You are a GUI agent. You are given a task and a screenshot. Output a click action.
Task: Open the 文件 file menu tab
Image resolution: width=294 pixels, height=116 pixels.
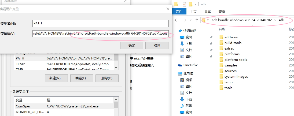(179, 12)
